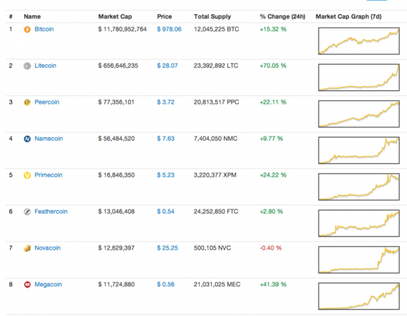The width and height of the screenshot is (407, 316).
Task: Sort by the Total Supply column header
Action: pyautogui.click(x=212, y=17)
